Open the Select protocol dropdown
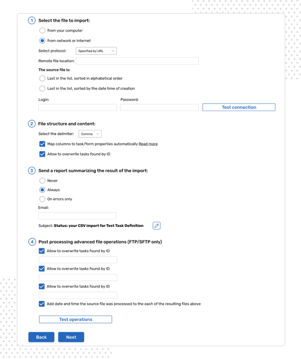301x359 pixels. tap(95, 51)
